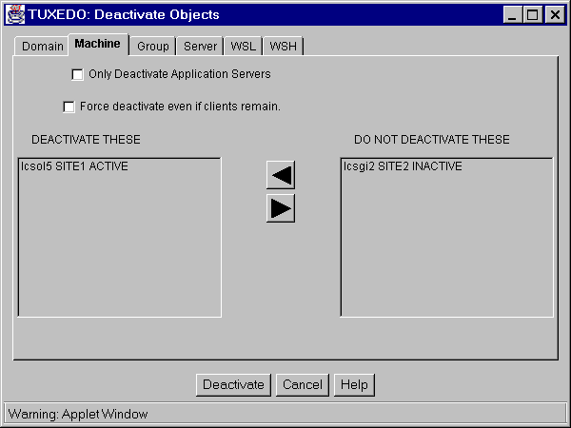Click the DEACTIVATE THESE label
571x428 pixels.
point(86,140)
